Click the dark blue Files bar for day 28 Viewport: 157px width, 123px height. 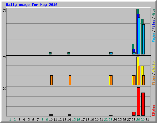pyautogui.click(x=134, y=50)
